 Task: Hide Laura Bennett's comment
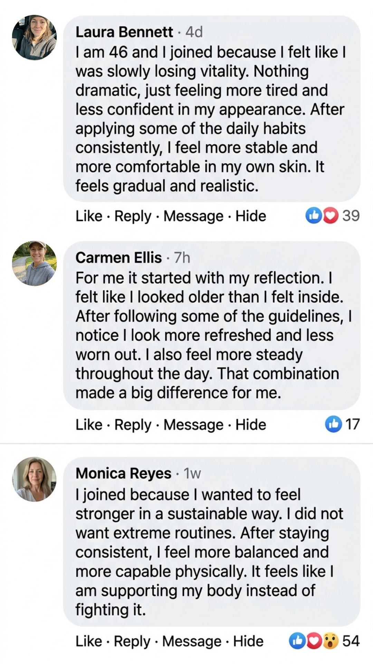[x=250, y=215]
